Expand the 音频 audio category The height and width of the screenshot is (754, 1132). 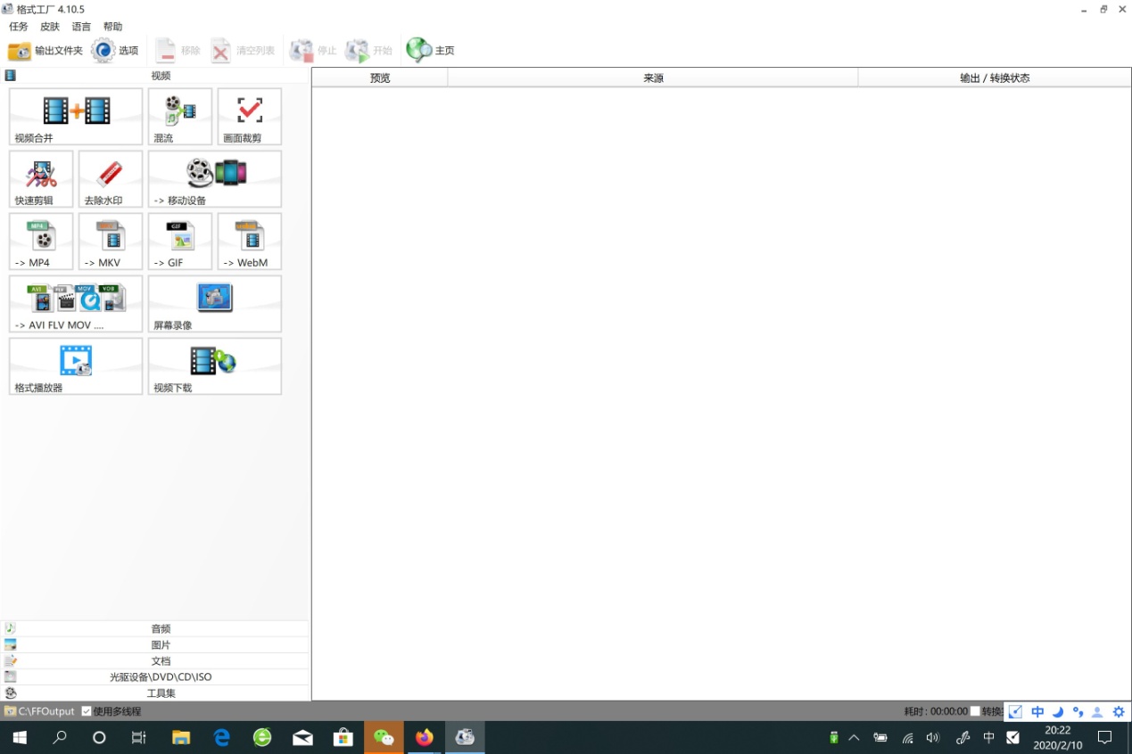click(161, 628)
